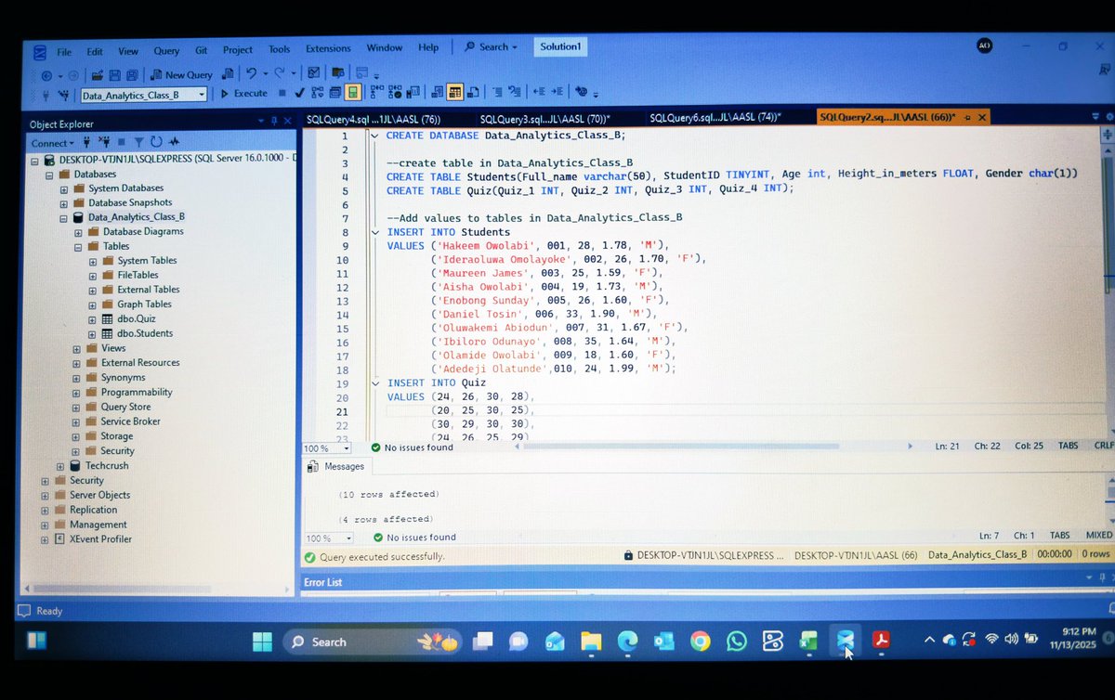Open the Query menu
This screenshot has height=700, width=1115.
pos(166,49)
